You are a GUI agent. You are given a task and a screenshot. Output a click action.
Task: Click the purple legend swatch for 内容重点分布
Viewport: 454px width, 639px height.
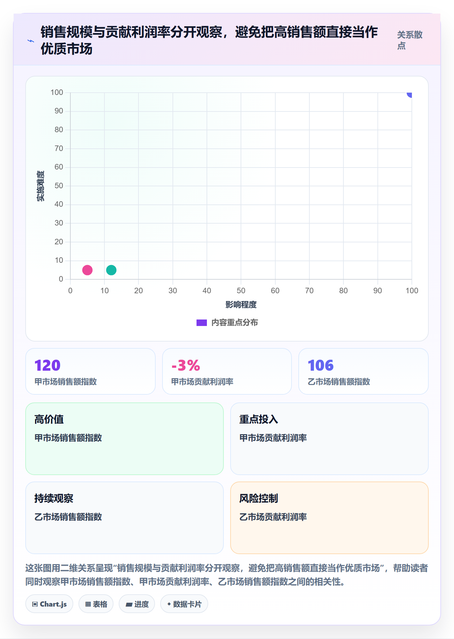pyautogui.click(x=202, y=323)
